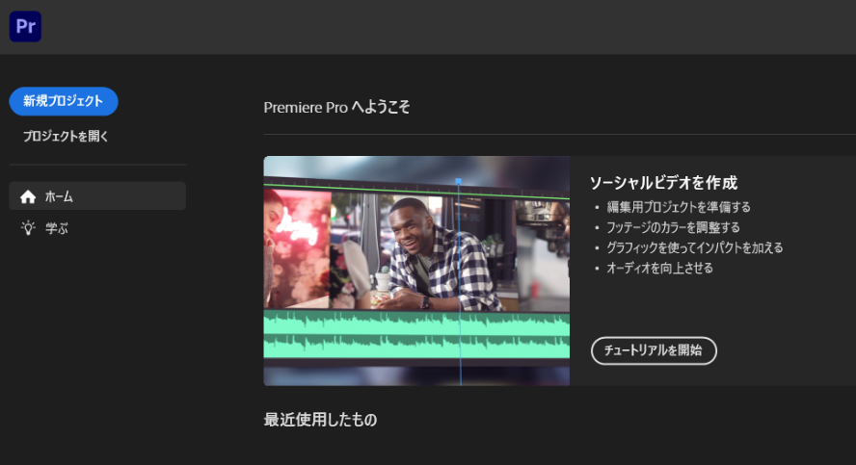Viewport: 856px width, 465px height.
Task: Click the 最近使用したもの heading
Action: [320, 419]
